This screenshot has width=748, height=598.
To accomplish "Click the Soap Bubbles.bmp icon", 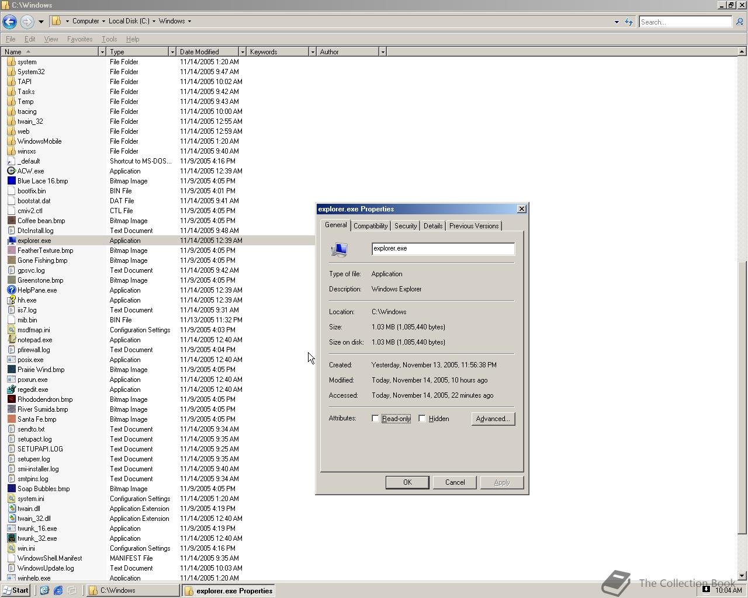I will (x=11, y=489).
